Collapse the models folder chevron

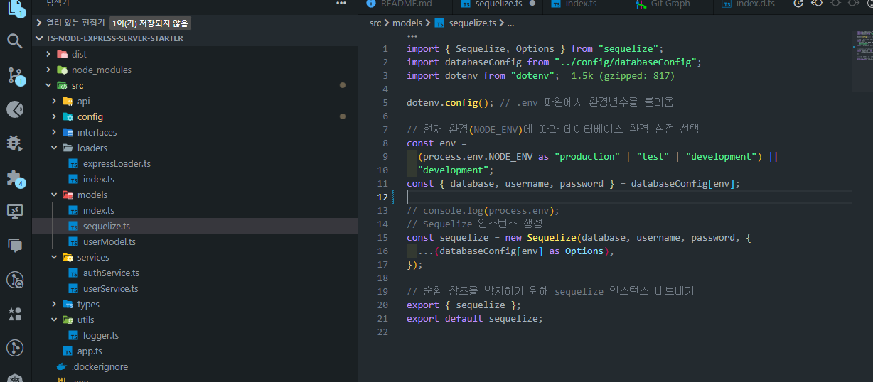pos(54,195)
